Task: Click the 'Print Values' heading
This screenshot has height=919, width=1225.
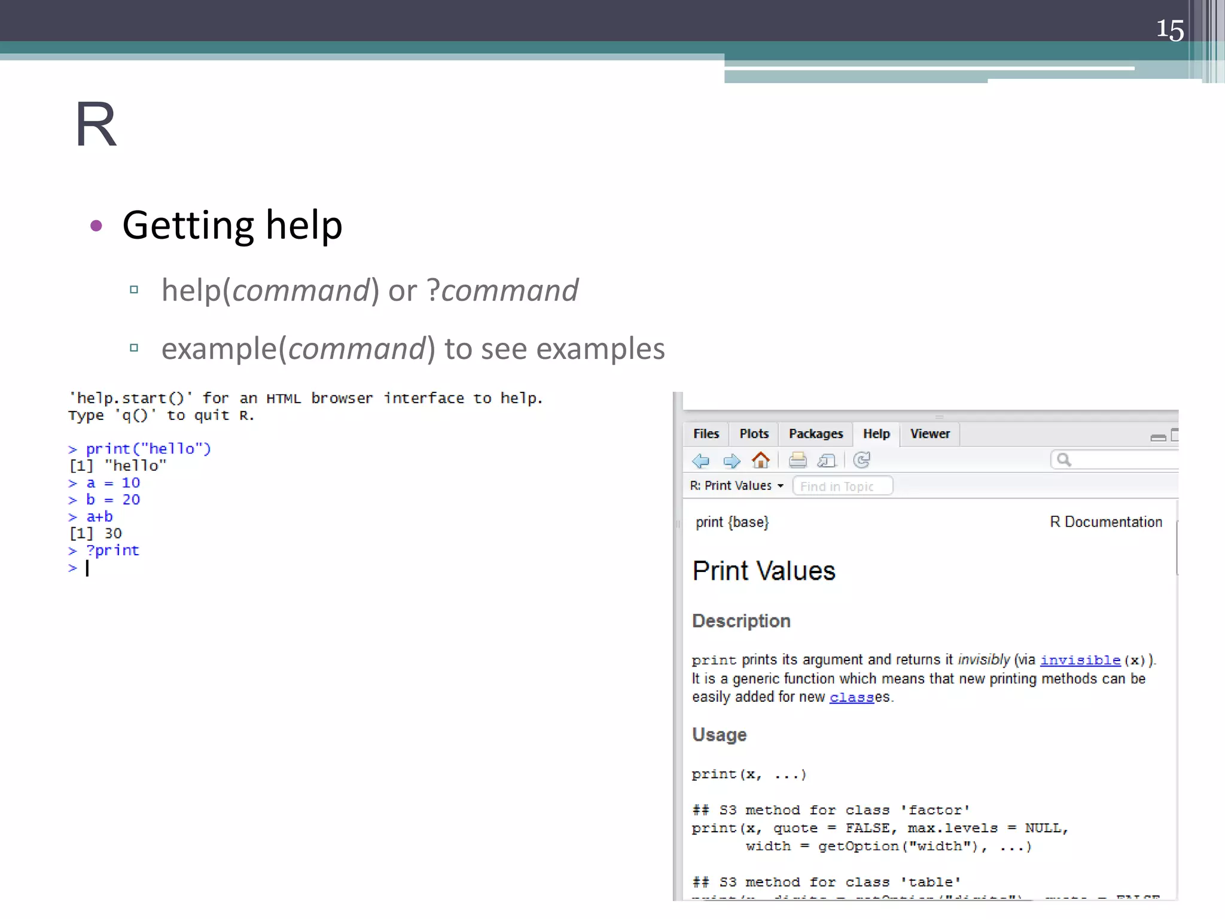Action: click(764, 571)
